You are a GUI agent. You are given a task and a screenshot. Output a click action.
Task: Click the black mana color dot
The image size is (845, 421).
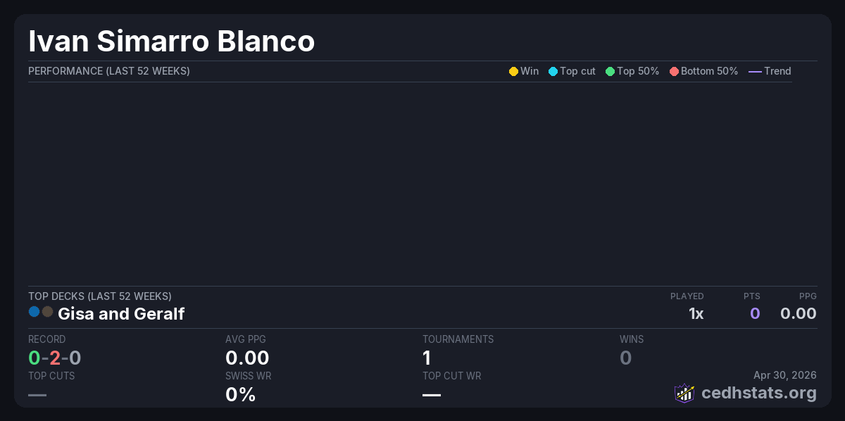click(47, 311)
